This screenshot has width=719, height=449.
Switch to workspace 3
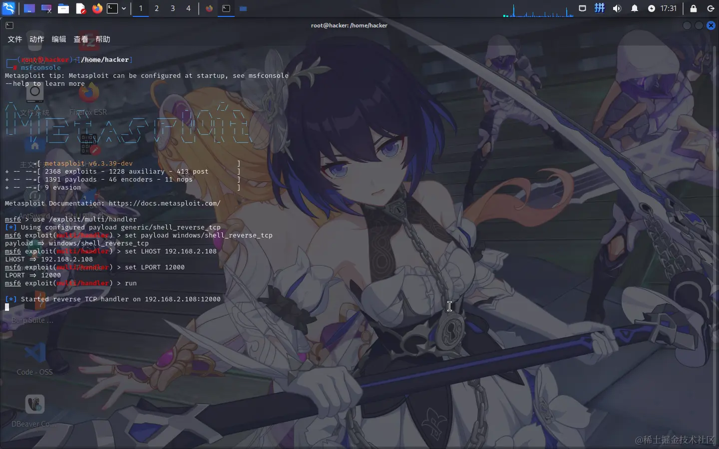pos(173,8)
